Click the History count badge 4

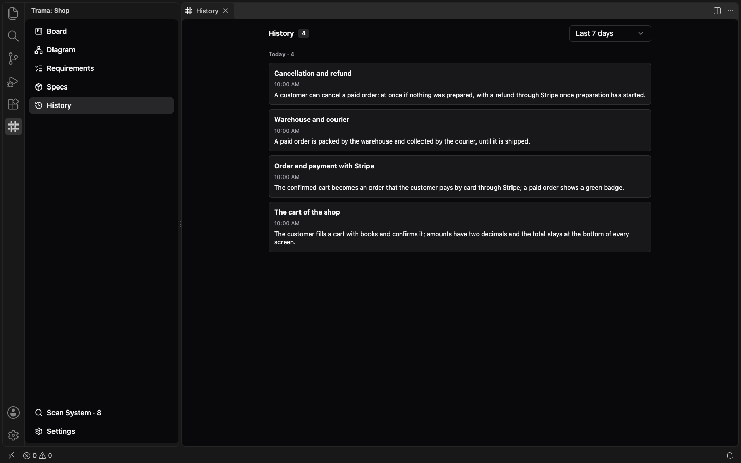pyautogui.click(x=304, y=33)
